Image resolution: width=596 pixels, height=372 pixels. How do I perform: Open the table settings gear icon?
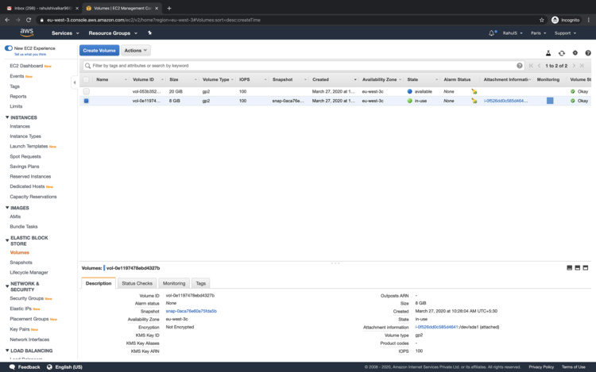click(575, 52)
